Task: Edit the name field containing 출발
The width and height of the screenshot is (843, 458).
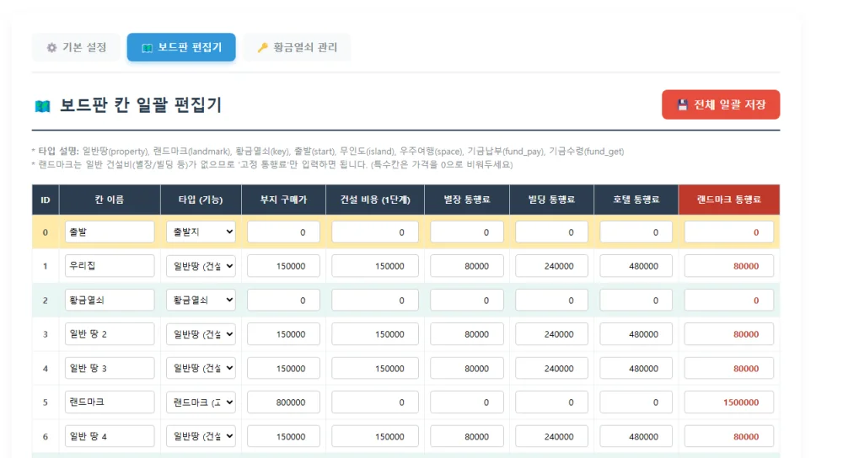Action: click(110, 232)
